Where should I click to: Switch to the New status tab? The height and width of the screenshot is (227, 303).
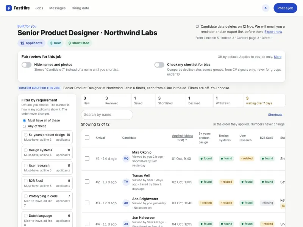[92, 100]
